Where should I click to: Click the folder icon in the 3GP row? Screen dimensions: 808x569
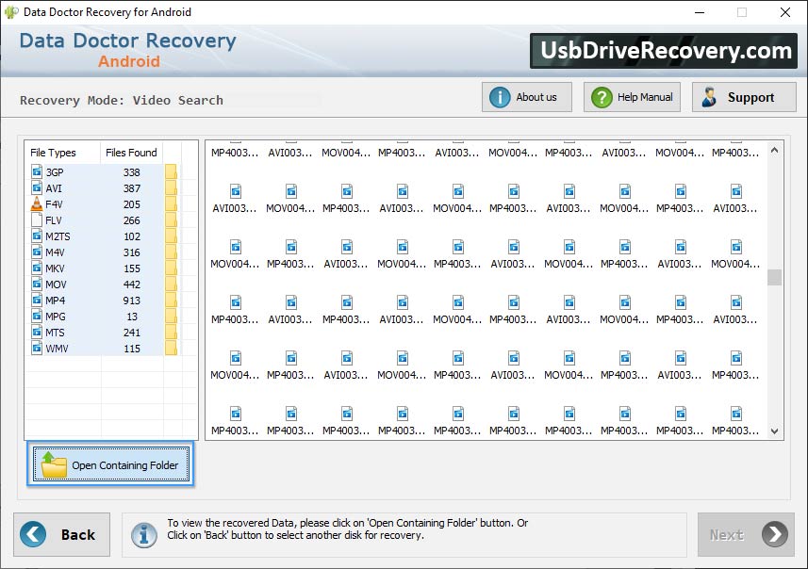pyautogui.click(x=171, y=171)
